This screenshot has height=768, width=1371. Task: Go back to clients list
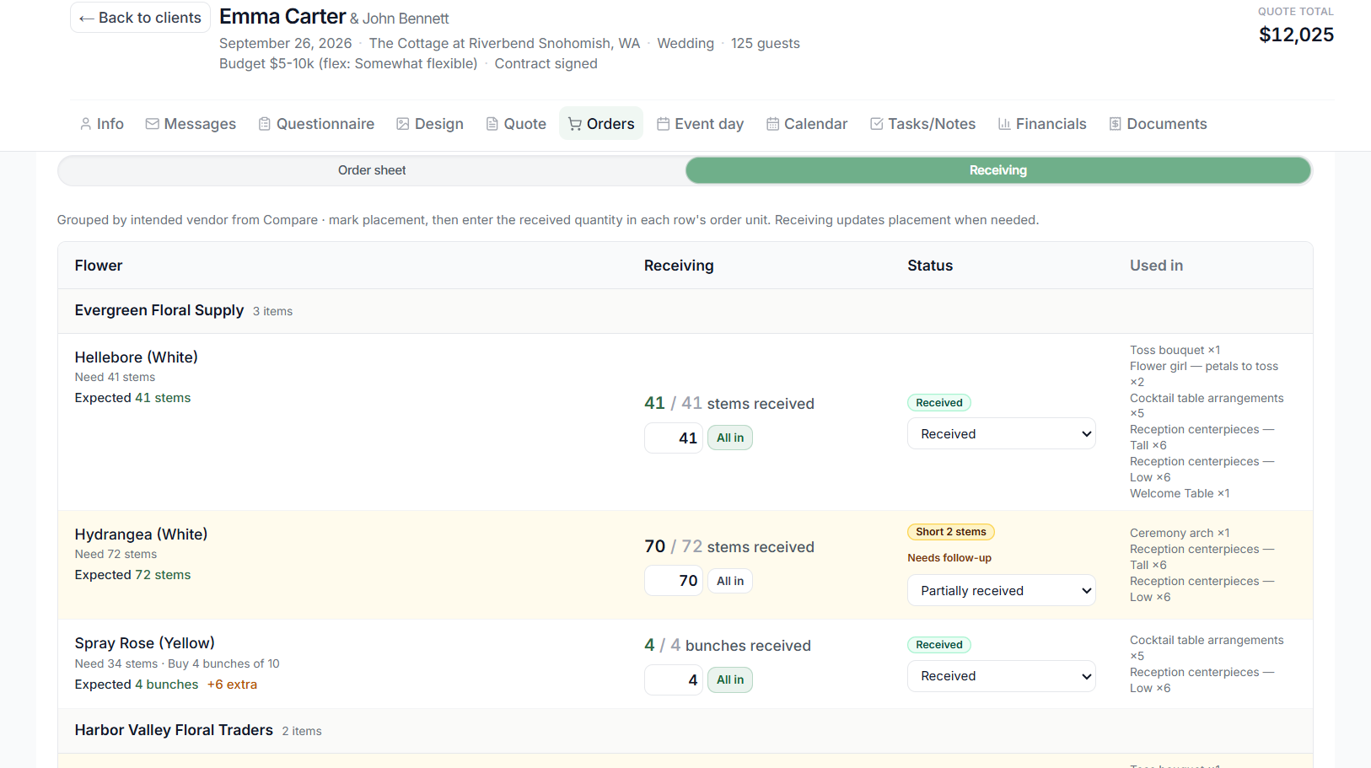pos(140,18)
